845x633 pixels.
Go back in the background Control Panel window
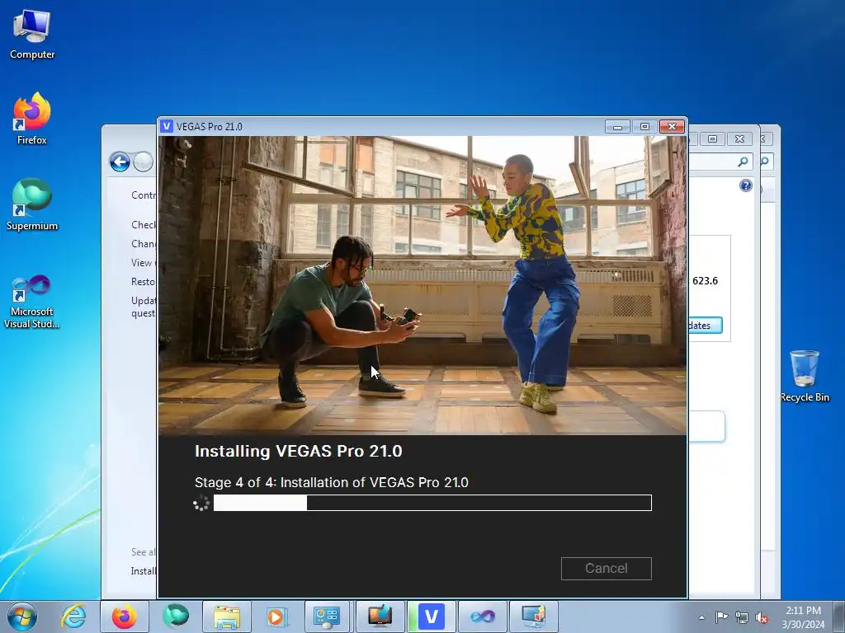(x=120, y=162)
